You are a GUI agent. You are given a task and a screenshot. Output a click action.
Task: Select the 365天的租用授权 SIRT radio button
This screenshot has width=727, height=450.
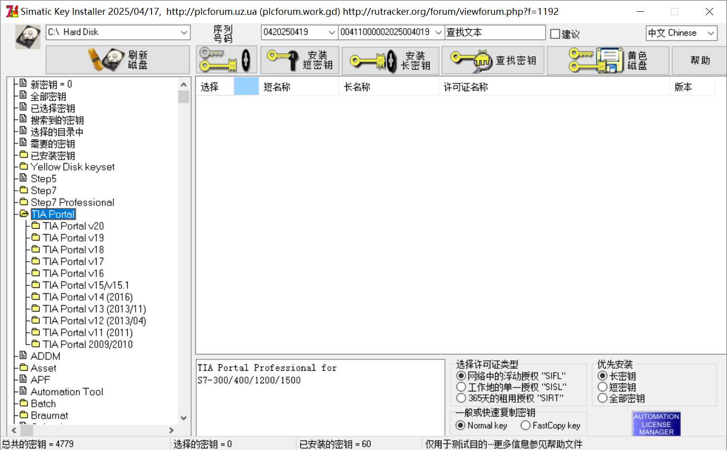click(461, 398)
